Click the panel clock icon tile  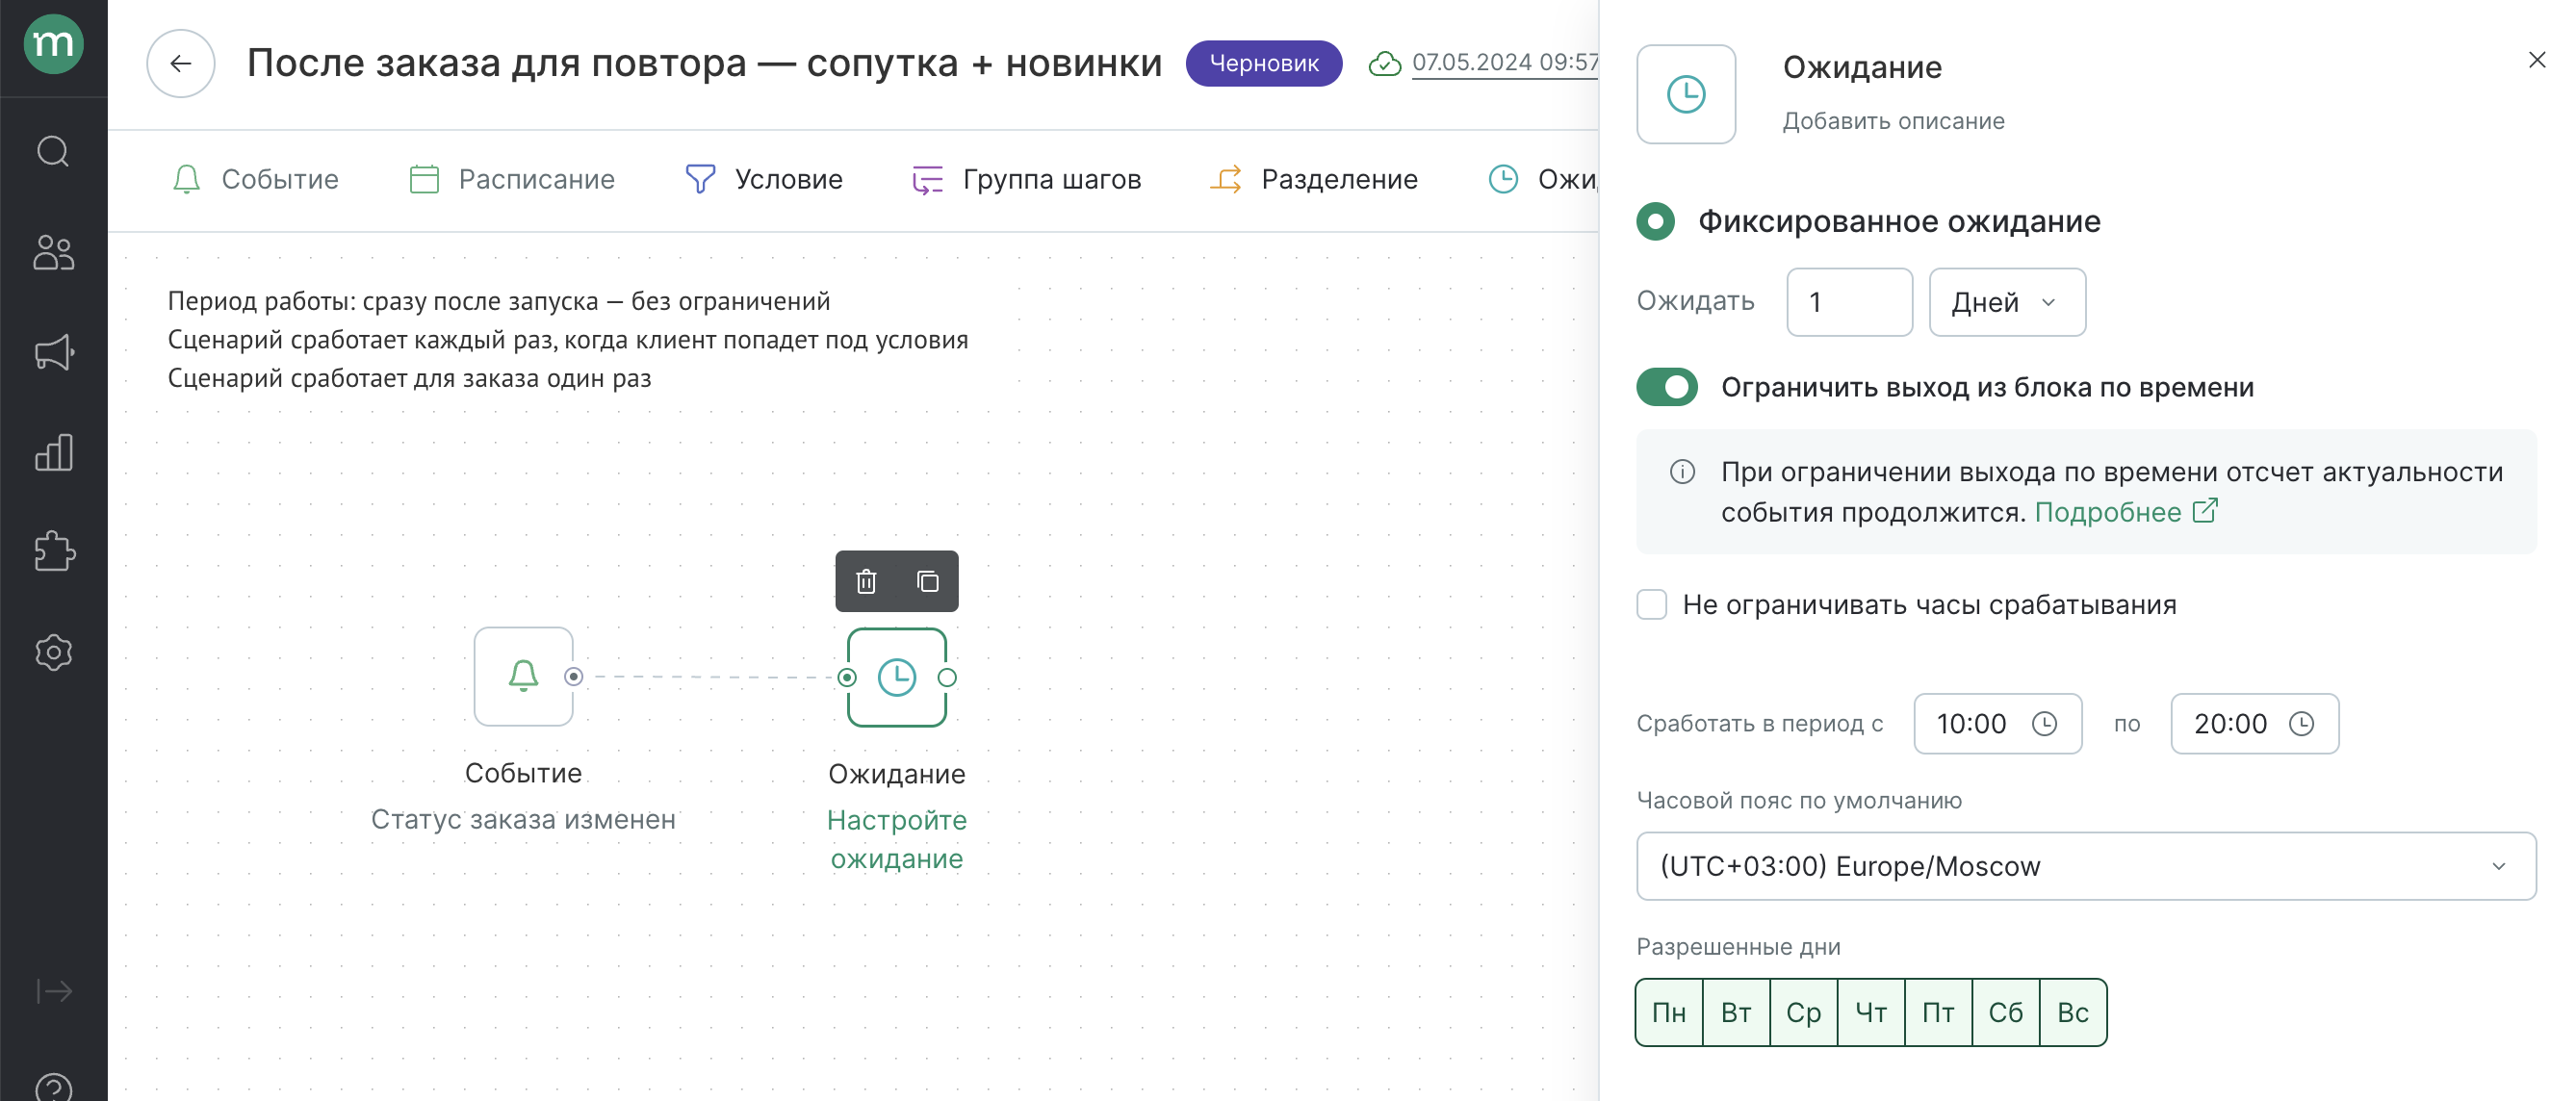[1686, 94]
